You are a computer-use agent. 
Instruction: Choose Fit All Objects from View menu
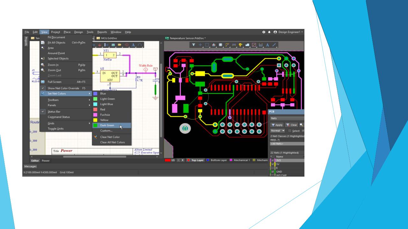tap(66, 43)
